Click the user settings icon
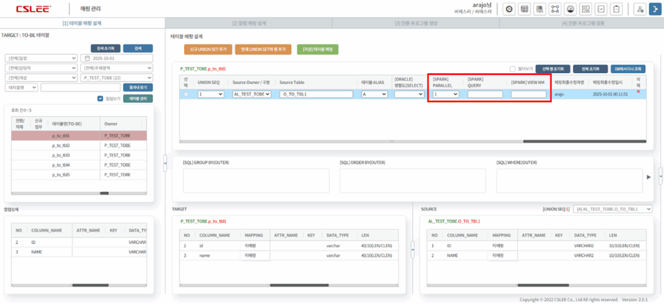 pos(639,9)
